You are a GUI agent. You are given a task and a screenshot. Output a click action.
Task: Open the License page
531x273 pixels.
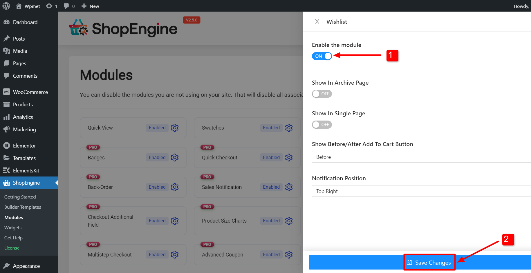(12, 248)
